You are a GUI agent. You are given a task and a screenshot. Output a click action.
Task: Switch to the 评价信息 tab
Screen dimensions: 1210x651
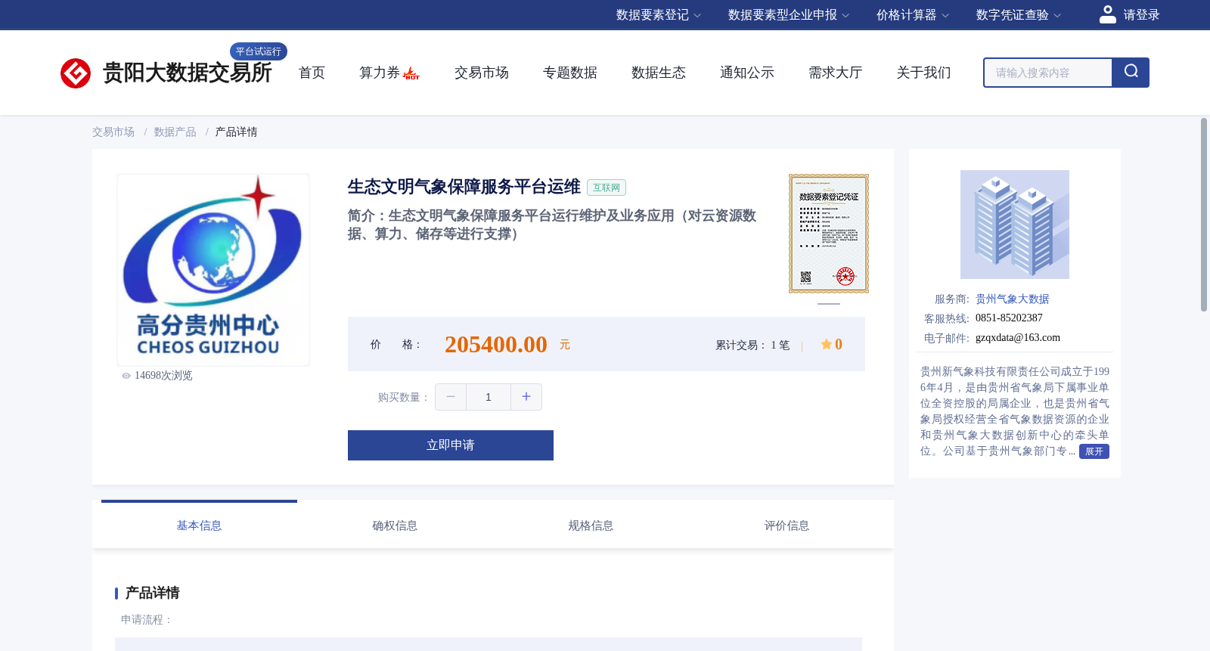pos(786,525)
